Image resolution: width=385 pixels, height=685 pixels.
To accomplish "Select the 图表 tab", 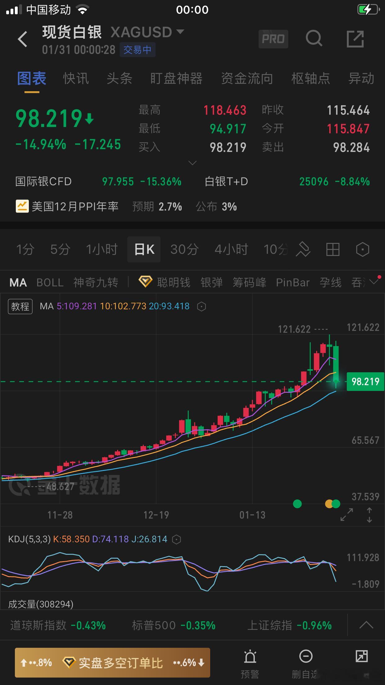I will click(x=32, y=78).
